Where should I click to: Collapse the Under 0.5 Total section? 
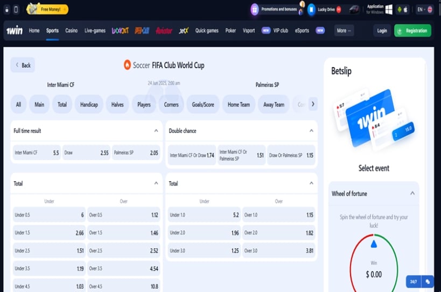pyautogui.click(x=156, y=183)
